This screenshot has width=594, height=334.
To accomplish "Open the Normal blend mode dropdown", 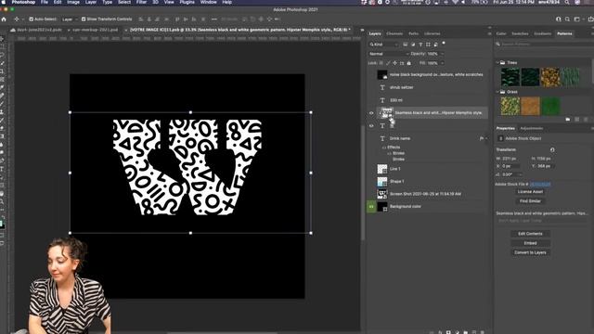I will pyautogui.click(x=388, y=54).
